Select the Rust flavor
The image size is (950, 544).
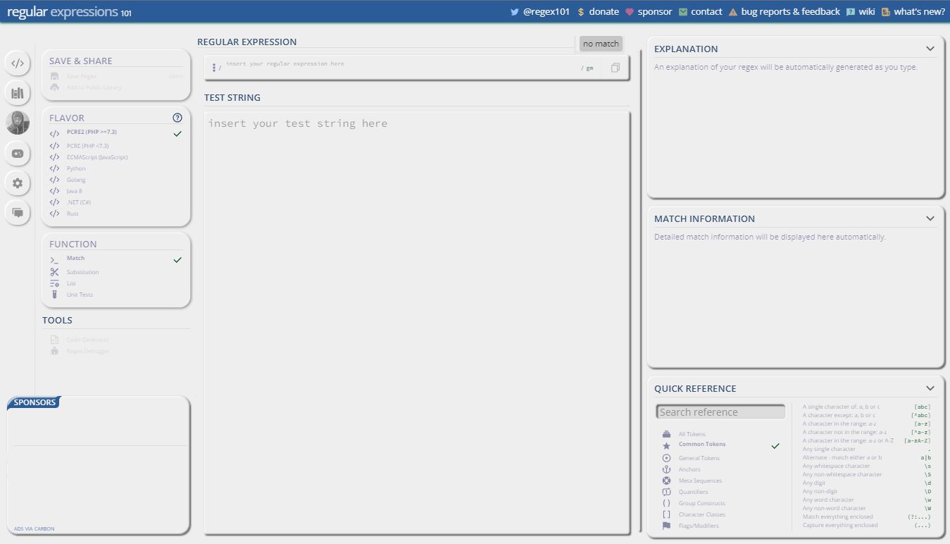pos(115,214)
